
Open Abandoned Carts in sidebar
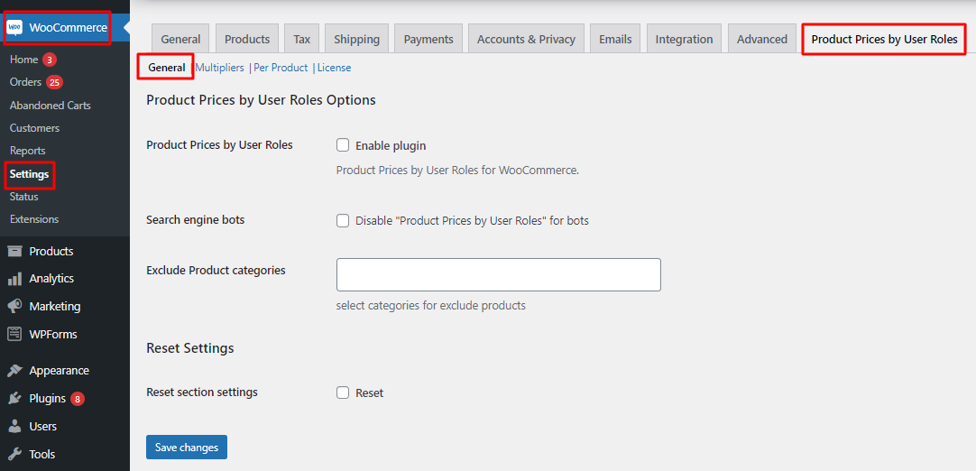coord(51,106)
